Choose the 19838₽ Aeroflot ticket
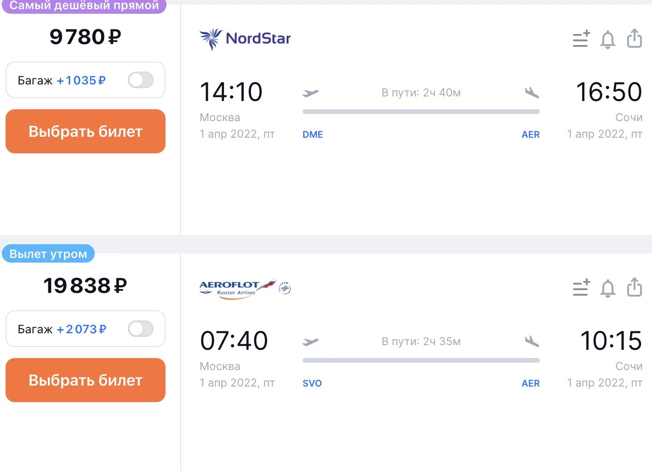 86,380
